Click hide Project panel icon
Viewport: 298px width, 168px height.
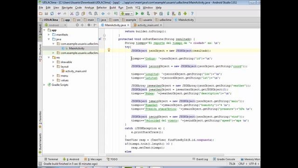coord(95,25)
